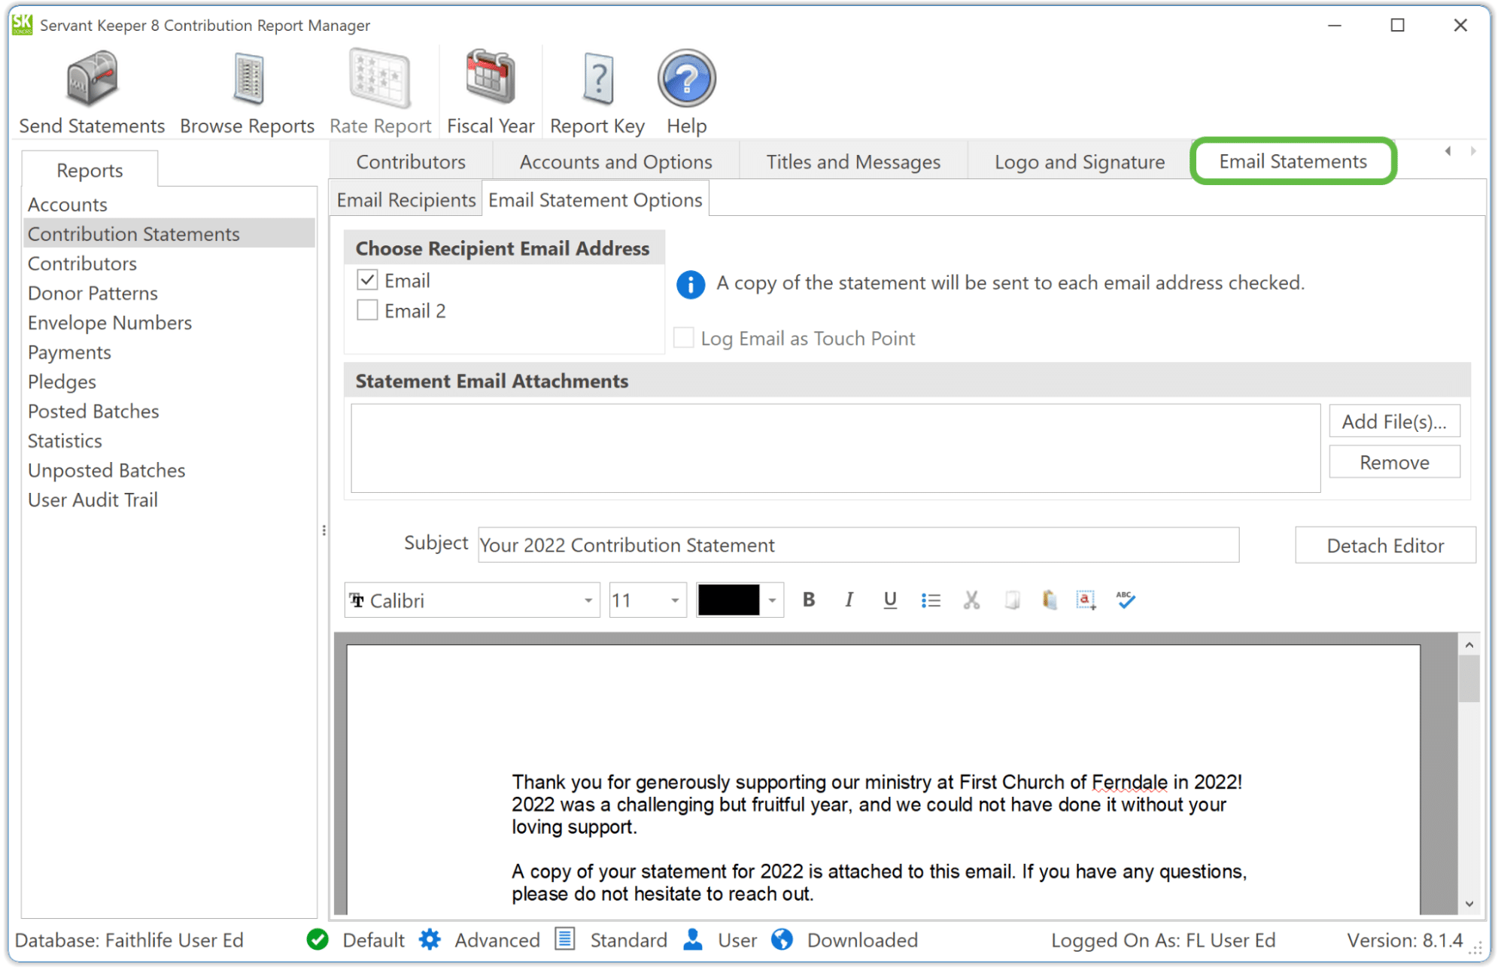The width and height of the screenshot is (1504, 973).
Task: Open Send Statements from the toolbar
Action: coord(90,87)
